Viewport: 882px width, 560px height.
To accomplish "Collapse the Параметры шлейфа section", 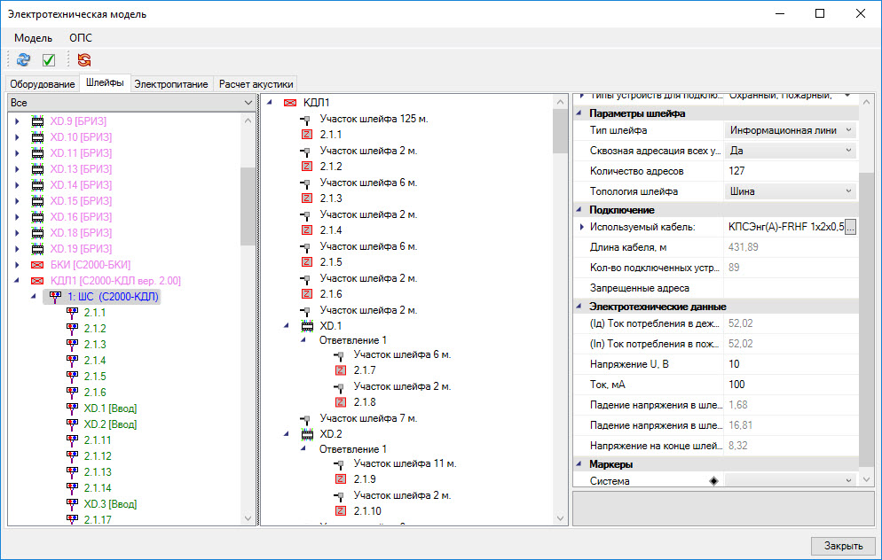I will pos(579,113).
